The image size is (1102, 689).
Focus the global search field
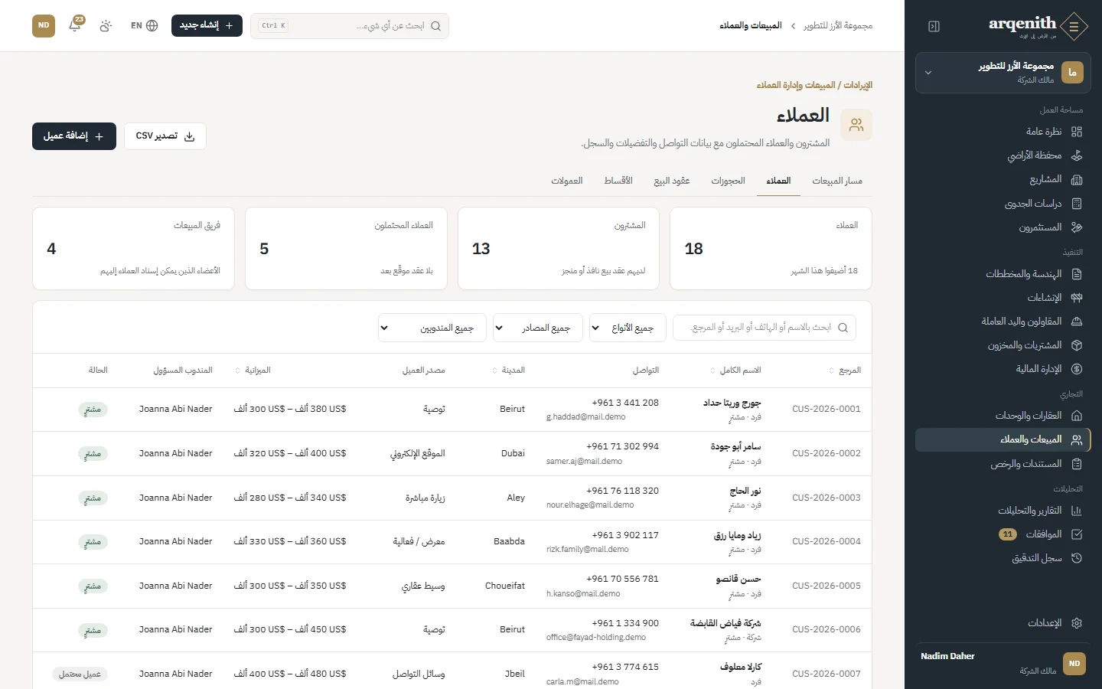point(350,25)
